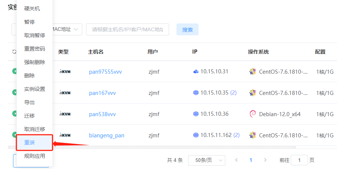Click Debian logo in pan538vvv row
The width and height of the screenshot is (337, 169).
point(252,114)
